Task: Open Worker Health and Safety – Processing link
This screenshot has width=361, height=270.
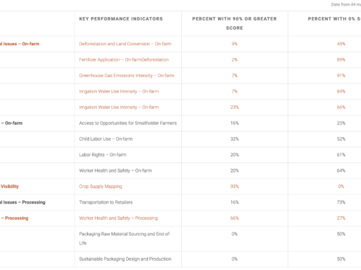Action: (118, 218)
